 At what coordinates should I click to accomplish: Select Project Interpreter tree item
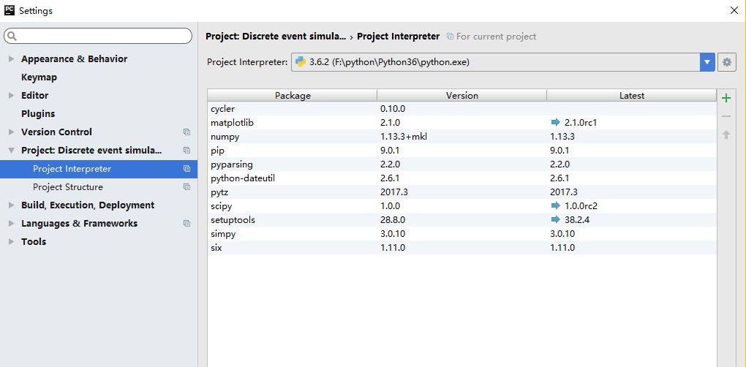pos(99,169)
